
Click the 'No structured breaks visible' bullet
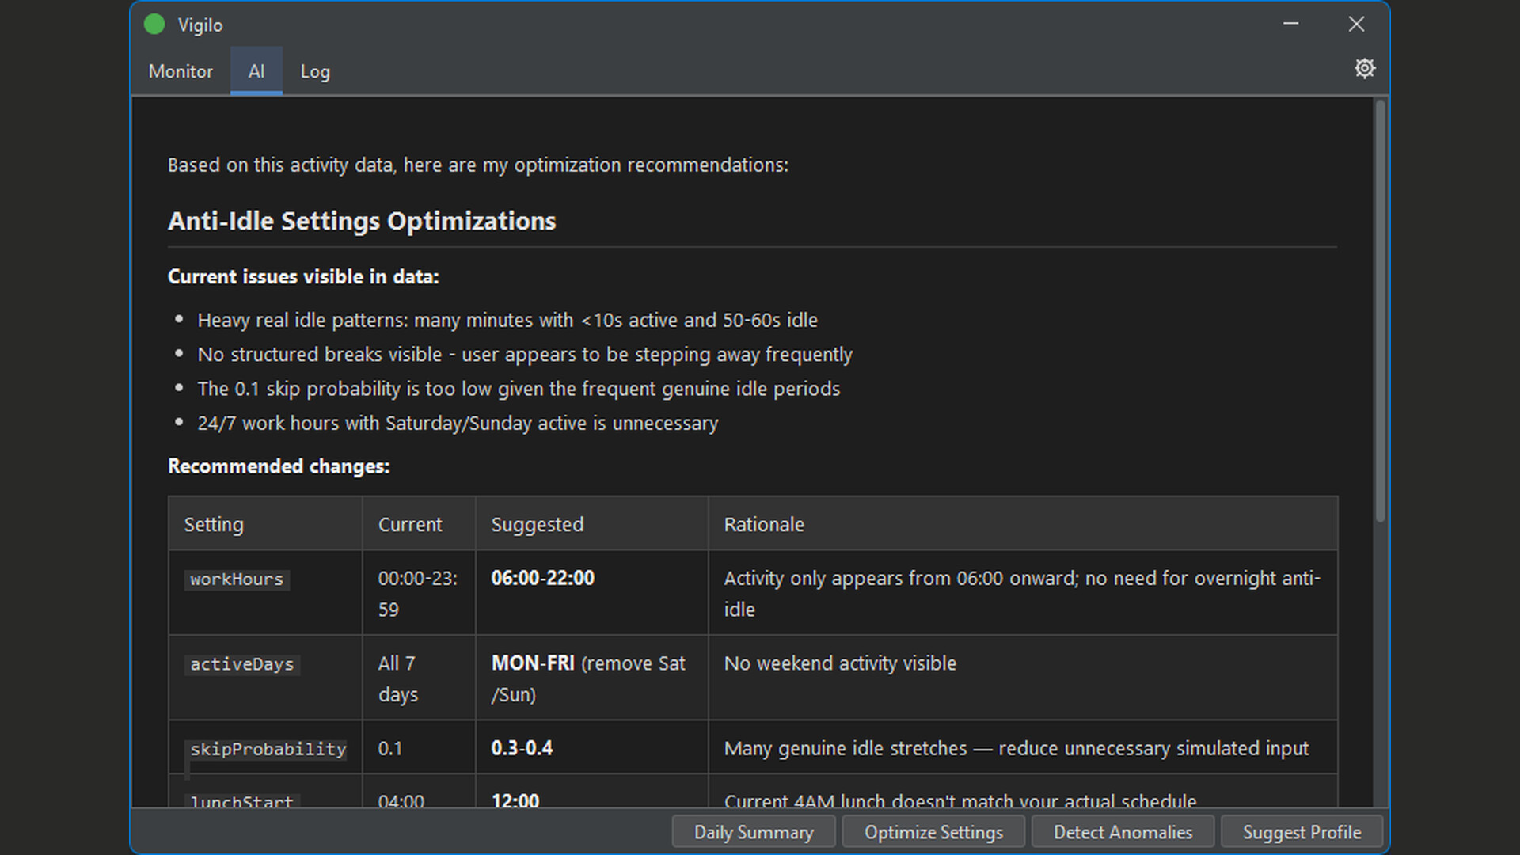pos(525,354)
